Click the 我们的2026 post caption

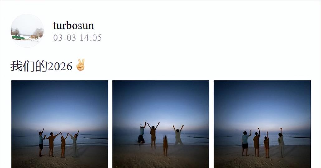click(41, 66)
